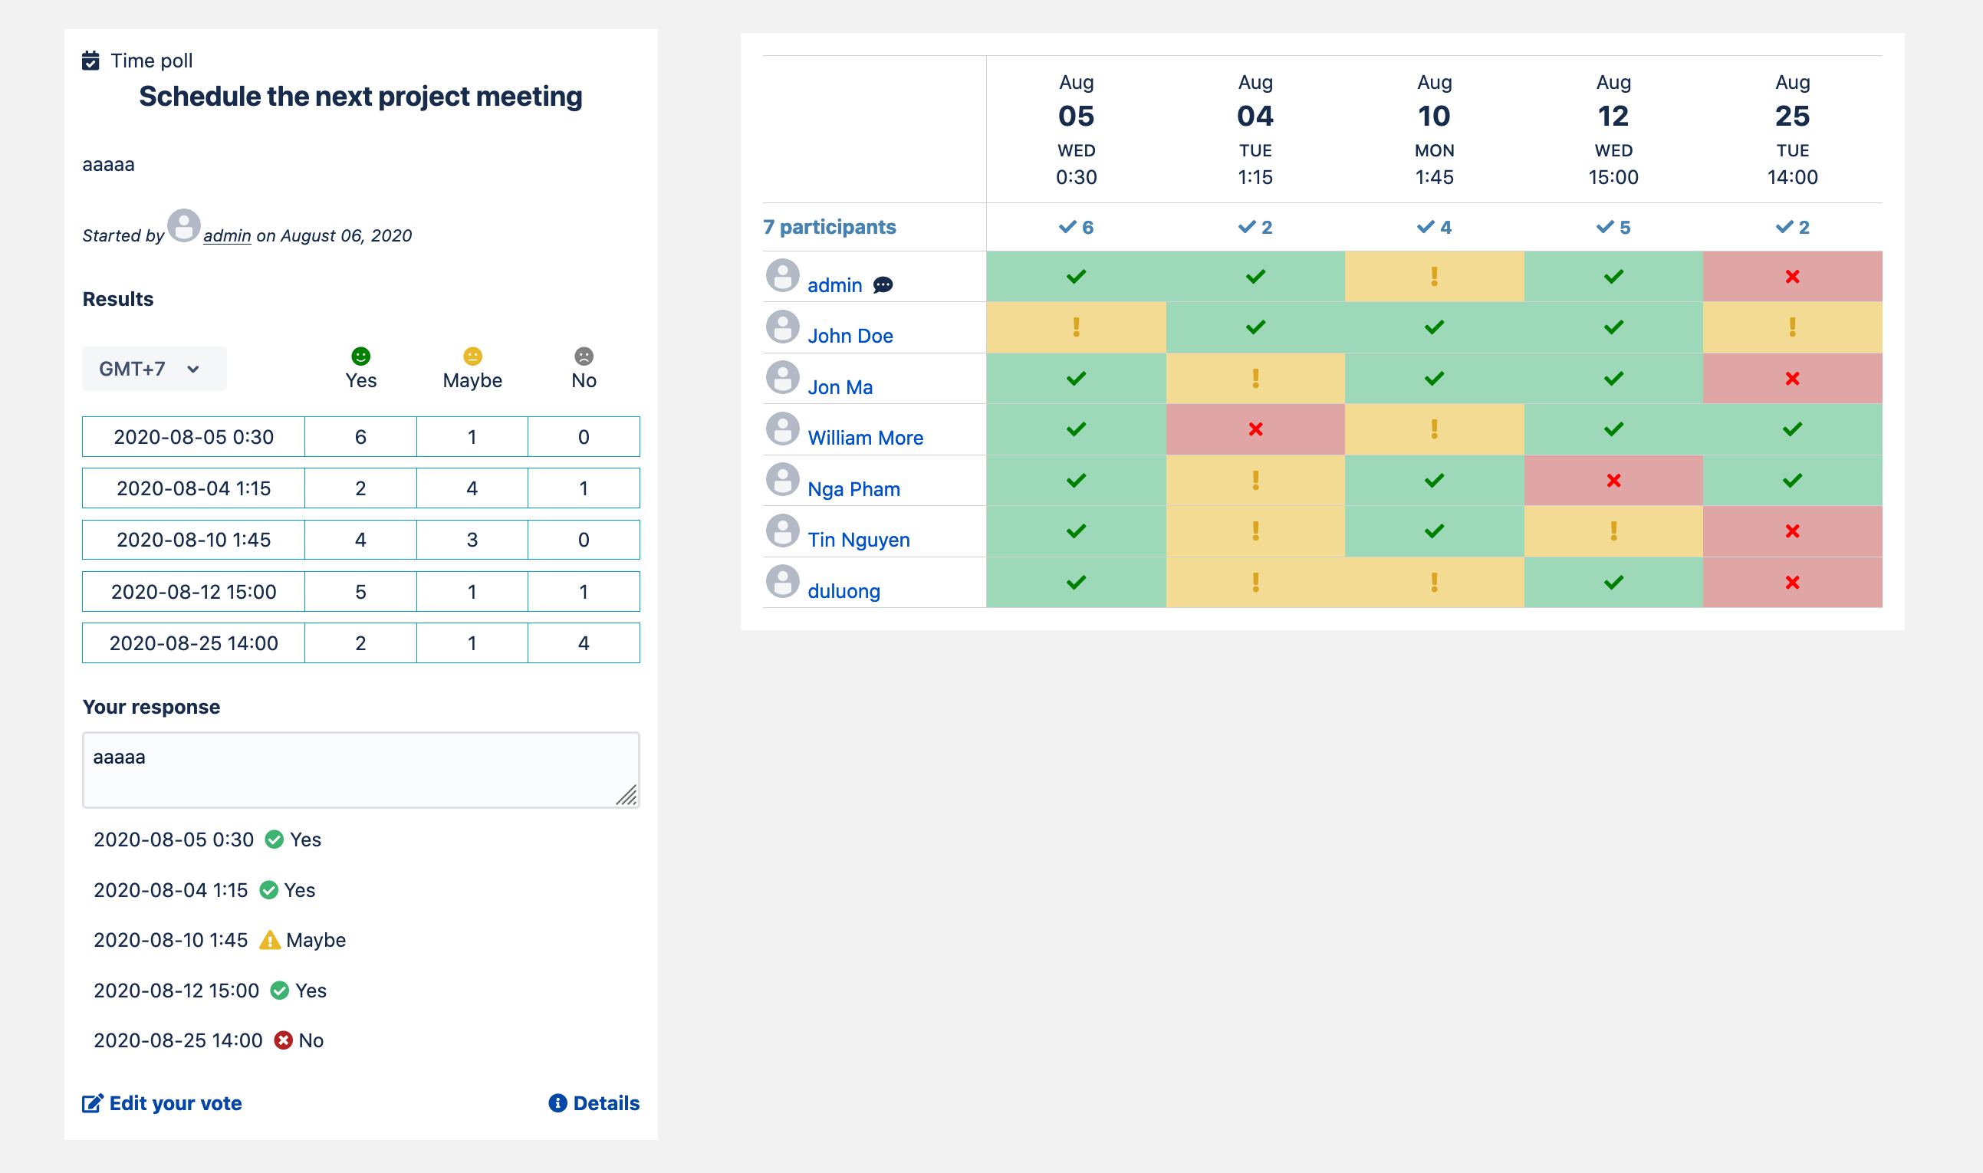The height and width of the screenshot is (1173, 1983).
Task: Click Edit your vote
Action: pos(162,1102)
